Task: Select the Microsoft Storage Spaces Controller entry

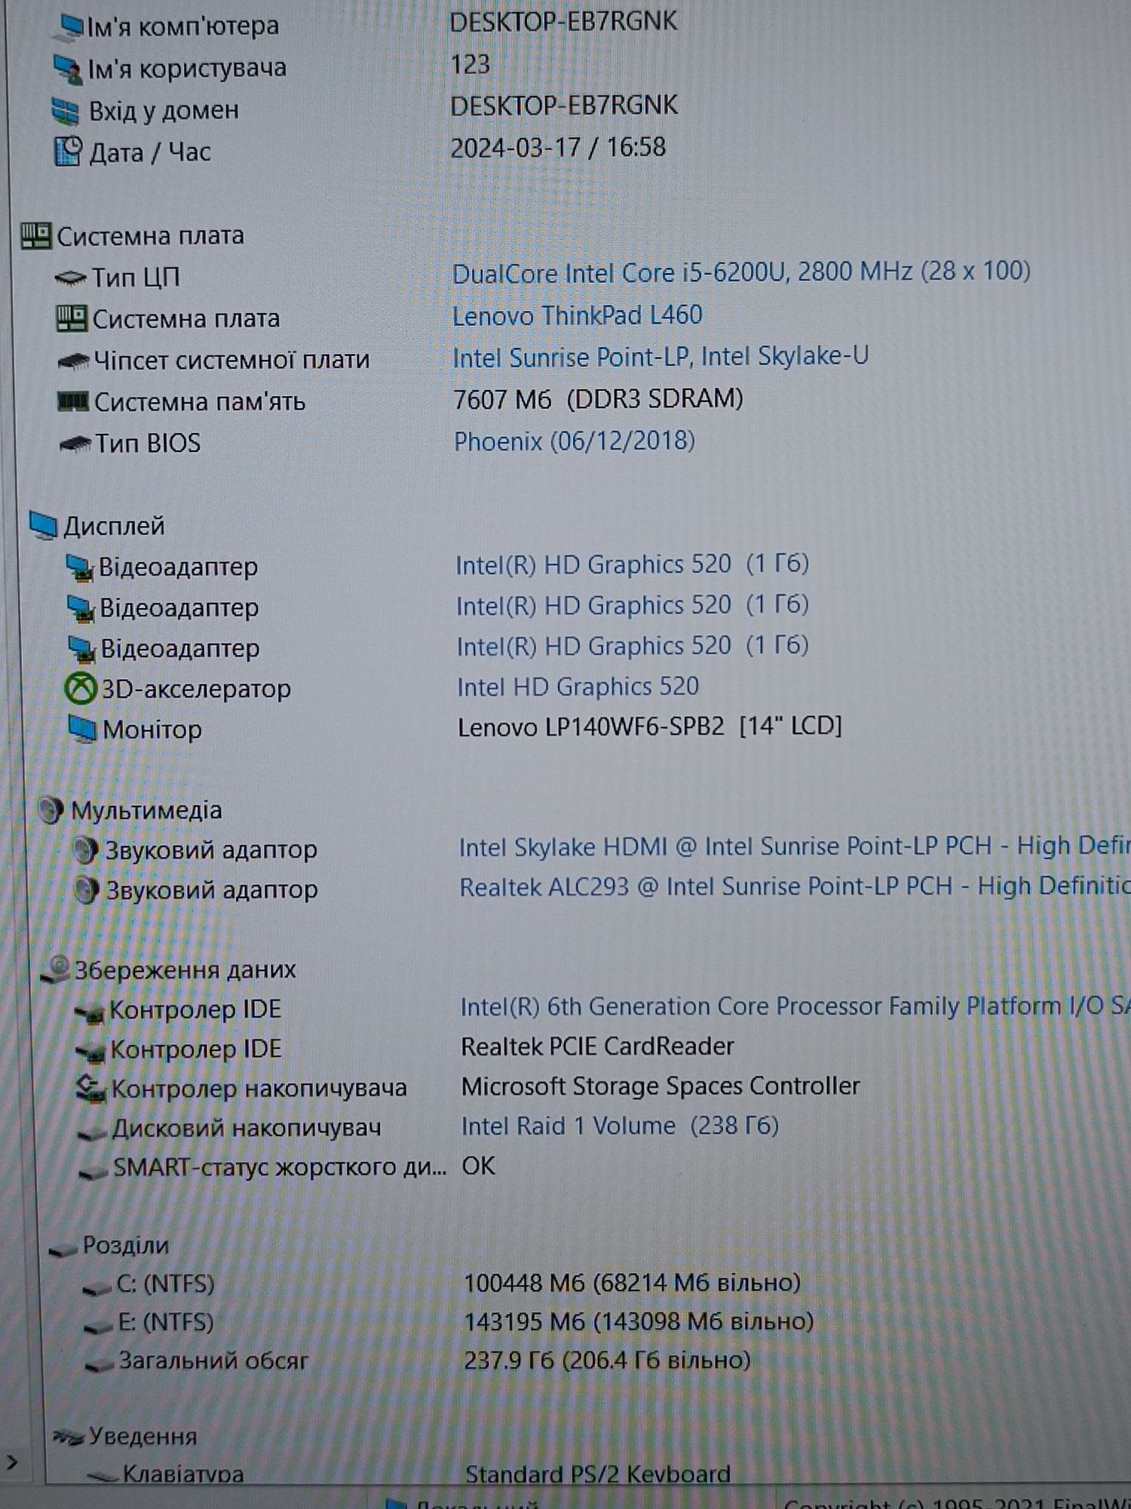Action: (660, 1086)
